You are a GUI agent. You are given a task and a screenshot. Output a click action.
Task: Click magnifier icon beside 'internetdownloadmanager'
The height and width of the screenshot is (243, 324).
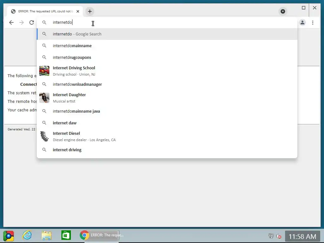coord(44,84)
